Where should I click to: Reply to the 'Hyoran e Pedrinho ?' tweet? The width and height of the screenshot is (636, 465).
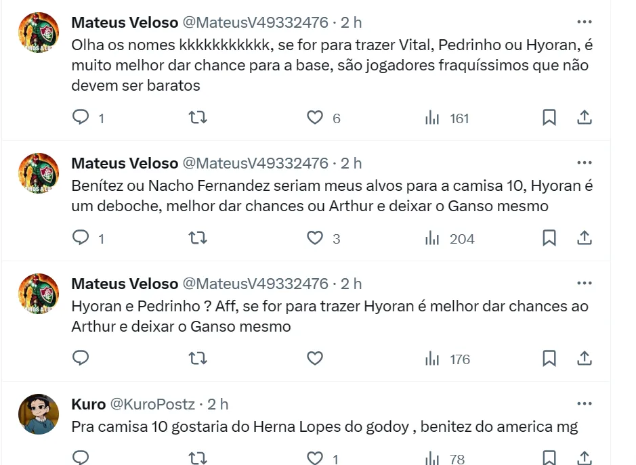coord(81,359)
